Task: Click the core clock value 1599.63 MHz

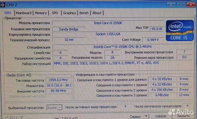Action: click(x=58, y=80)
